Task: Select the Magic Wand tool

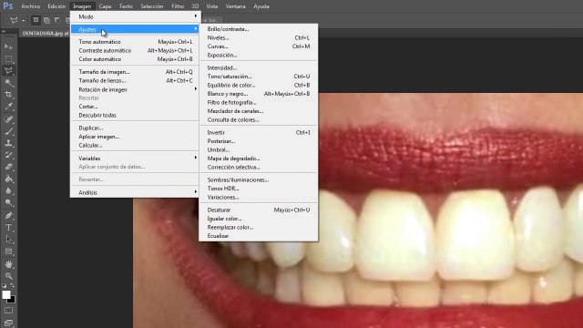Action: (x=8, y=83)
